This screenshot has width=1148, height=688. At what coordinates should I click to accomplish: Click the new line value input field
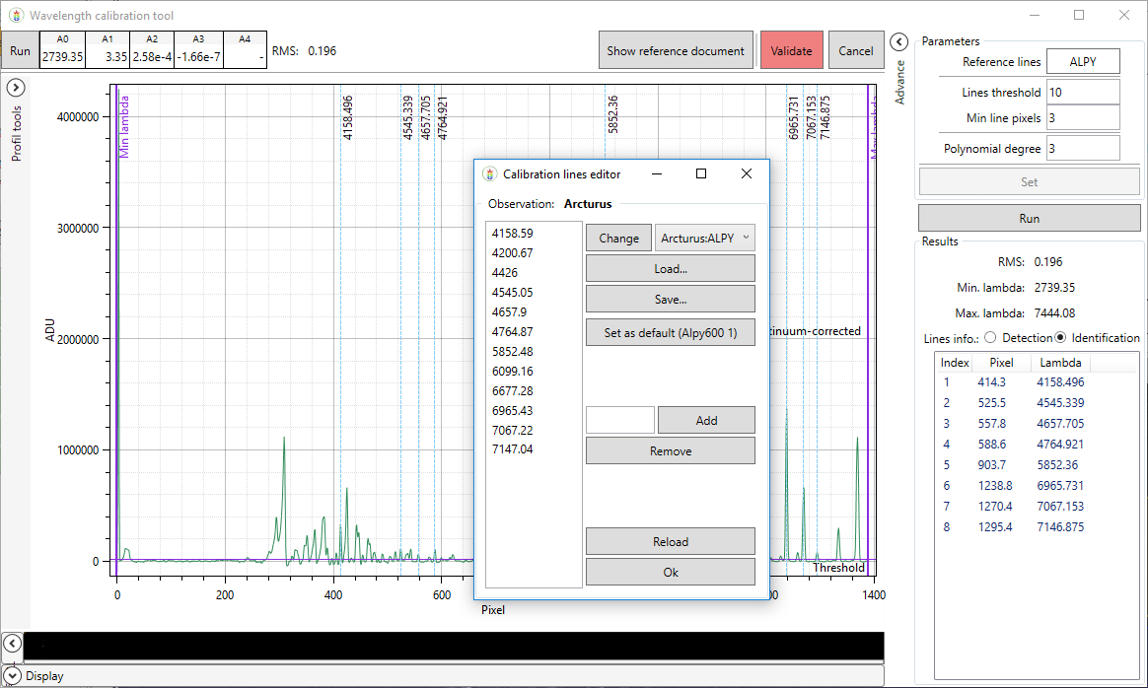coord(619,420)
